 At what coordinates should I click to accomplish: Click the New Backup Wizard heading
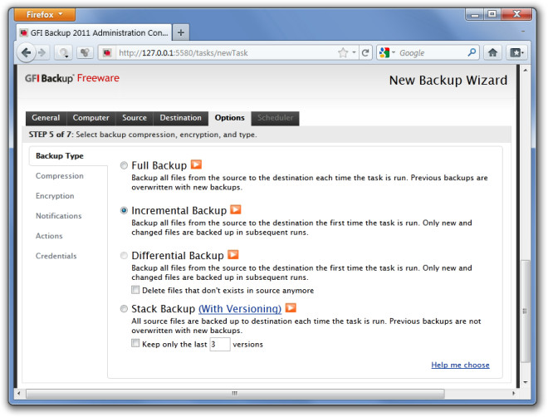pos(448,81)
